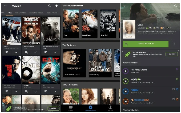Go back using arrow beside Movies title

(x=5, y=6)
